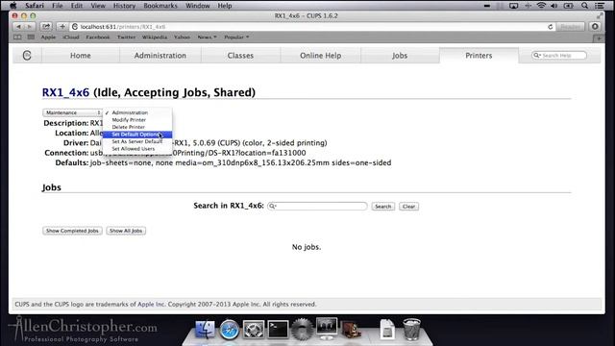This screenshot has width=615, height=346.
Task: Open the Safari History menu
Action: [x=124, y=6]
